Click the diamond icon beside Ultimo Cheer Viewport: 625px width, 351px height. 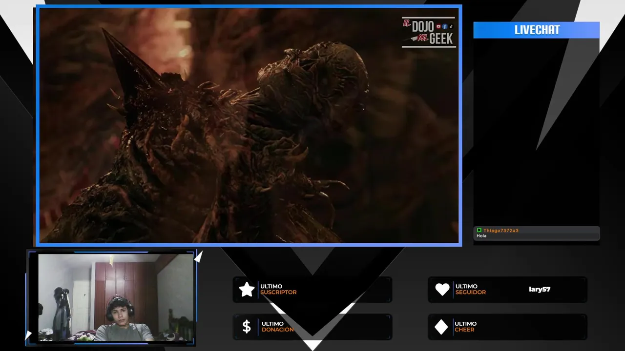tap(441, 327)
